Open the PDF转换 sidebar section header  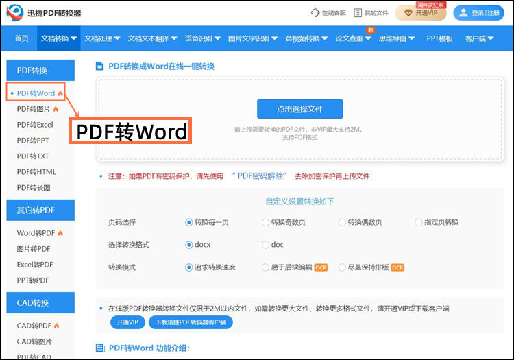point(40,70)
